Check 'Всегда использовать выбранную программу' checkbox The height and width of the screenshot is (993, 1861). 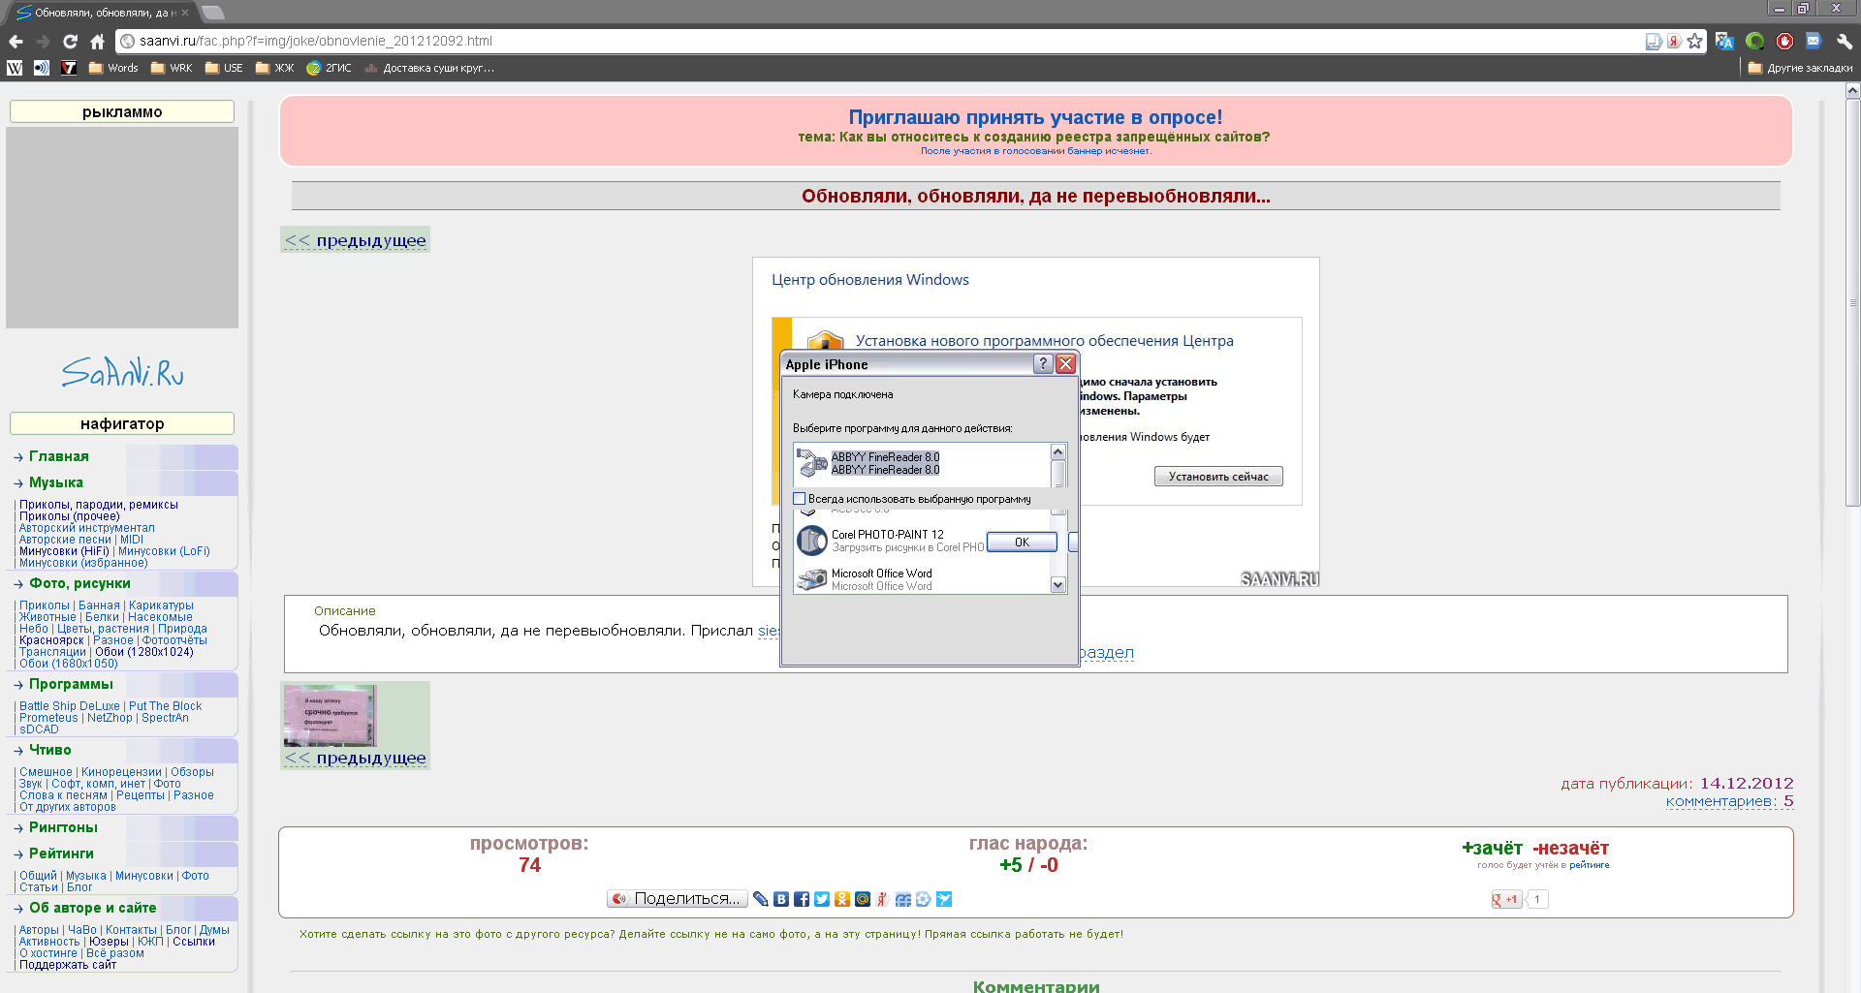[x=800, y=499]
